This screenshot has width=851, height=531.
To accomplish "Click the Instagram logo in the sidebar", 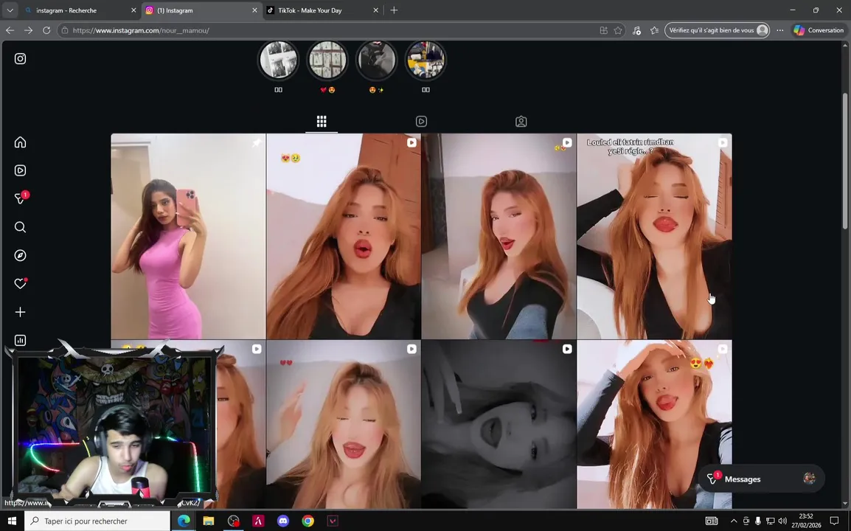I will coord(20,59).
